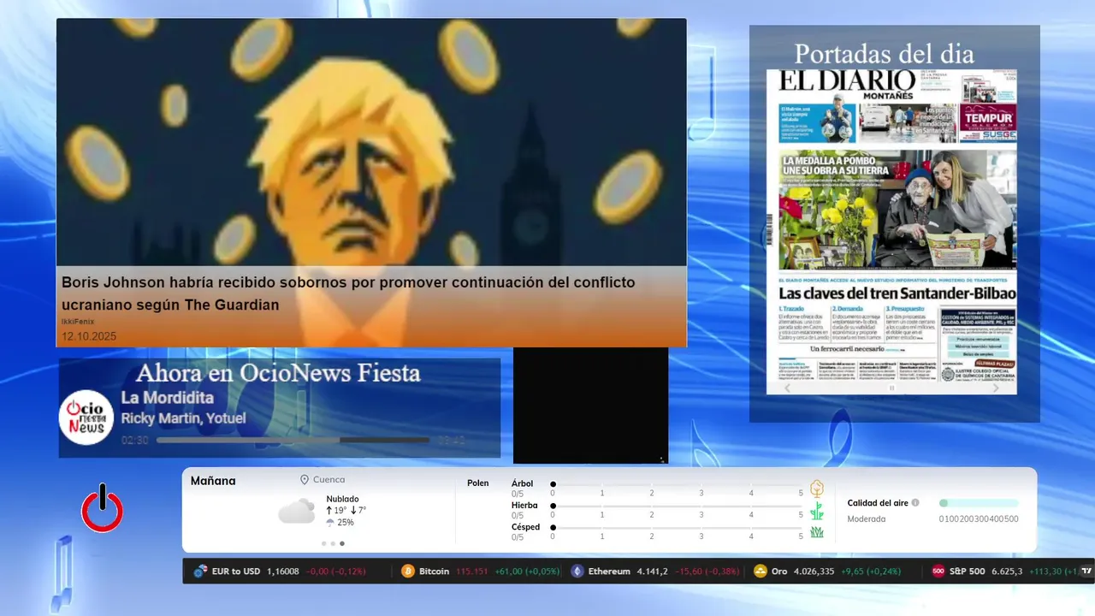Viewport: 1095px width, 616px height.
Task: Click the OcioNews Fiesta station logo
Action: click(x=86, y=417)
